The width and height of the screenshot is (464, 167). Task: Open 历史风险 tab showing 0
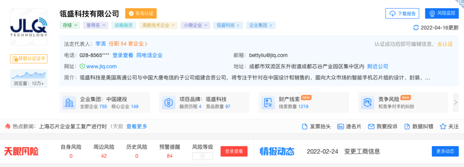tap(137, 151)
